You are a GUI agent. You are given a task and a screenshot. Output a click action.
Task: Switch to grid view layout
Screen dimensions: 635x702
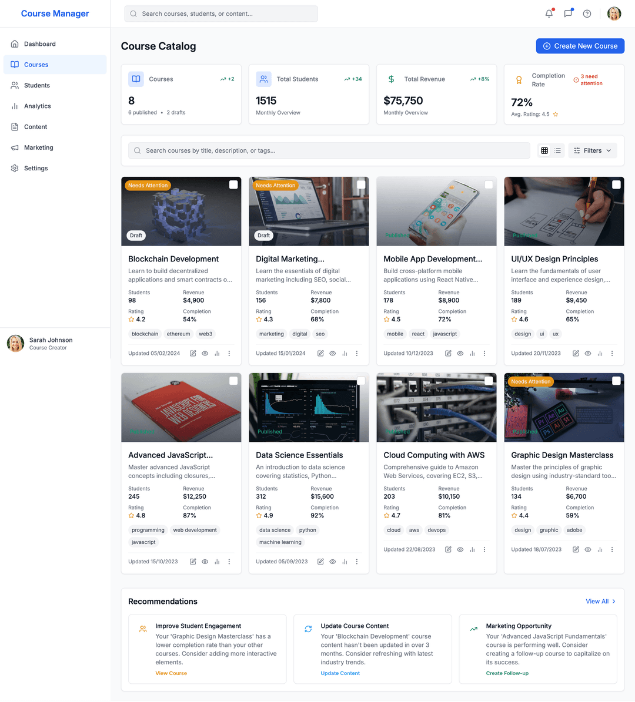(544, 151)
